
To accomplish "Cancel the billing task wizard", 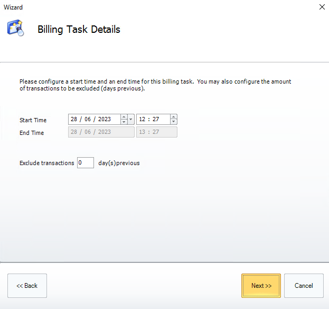I will tap(304, 286).
